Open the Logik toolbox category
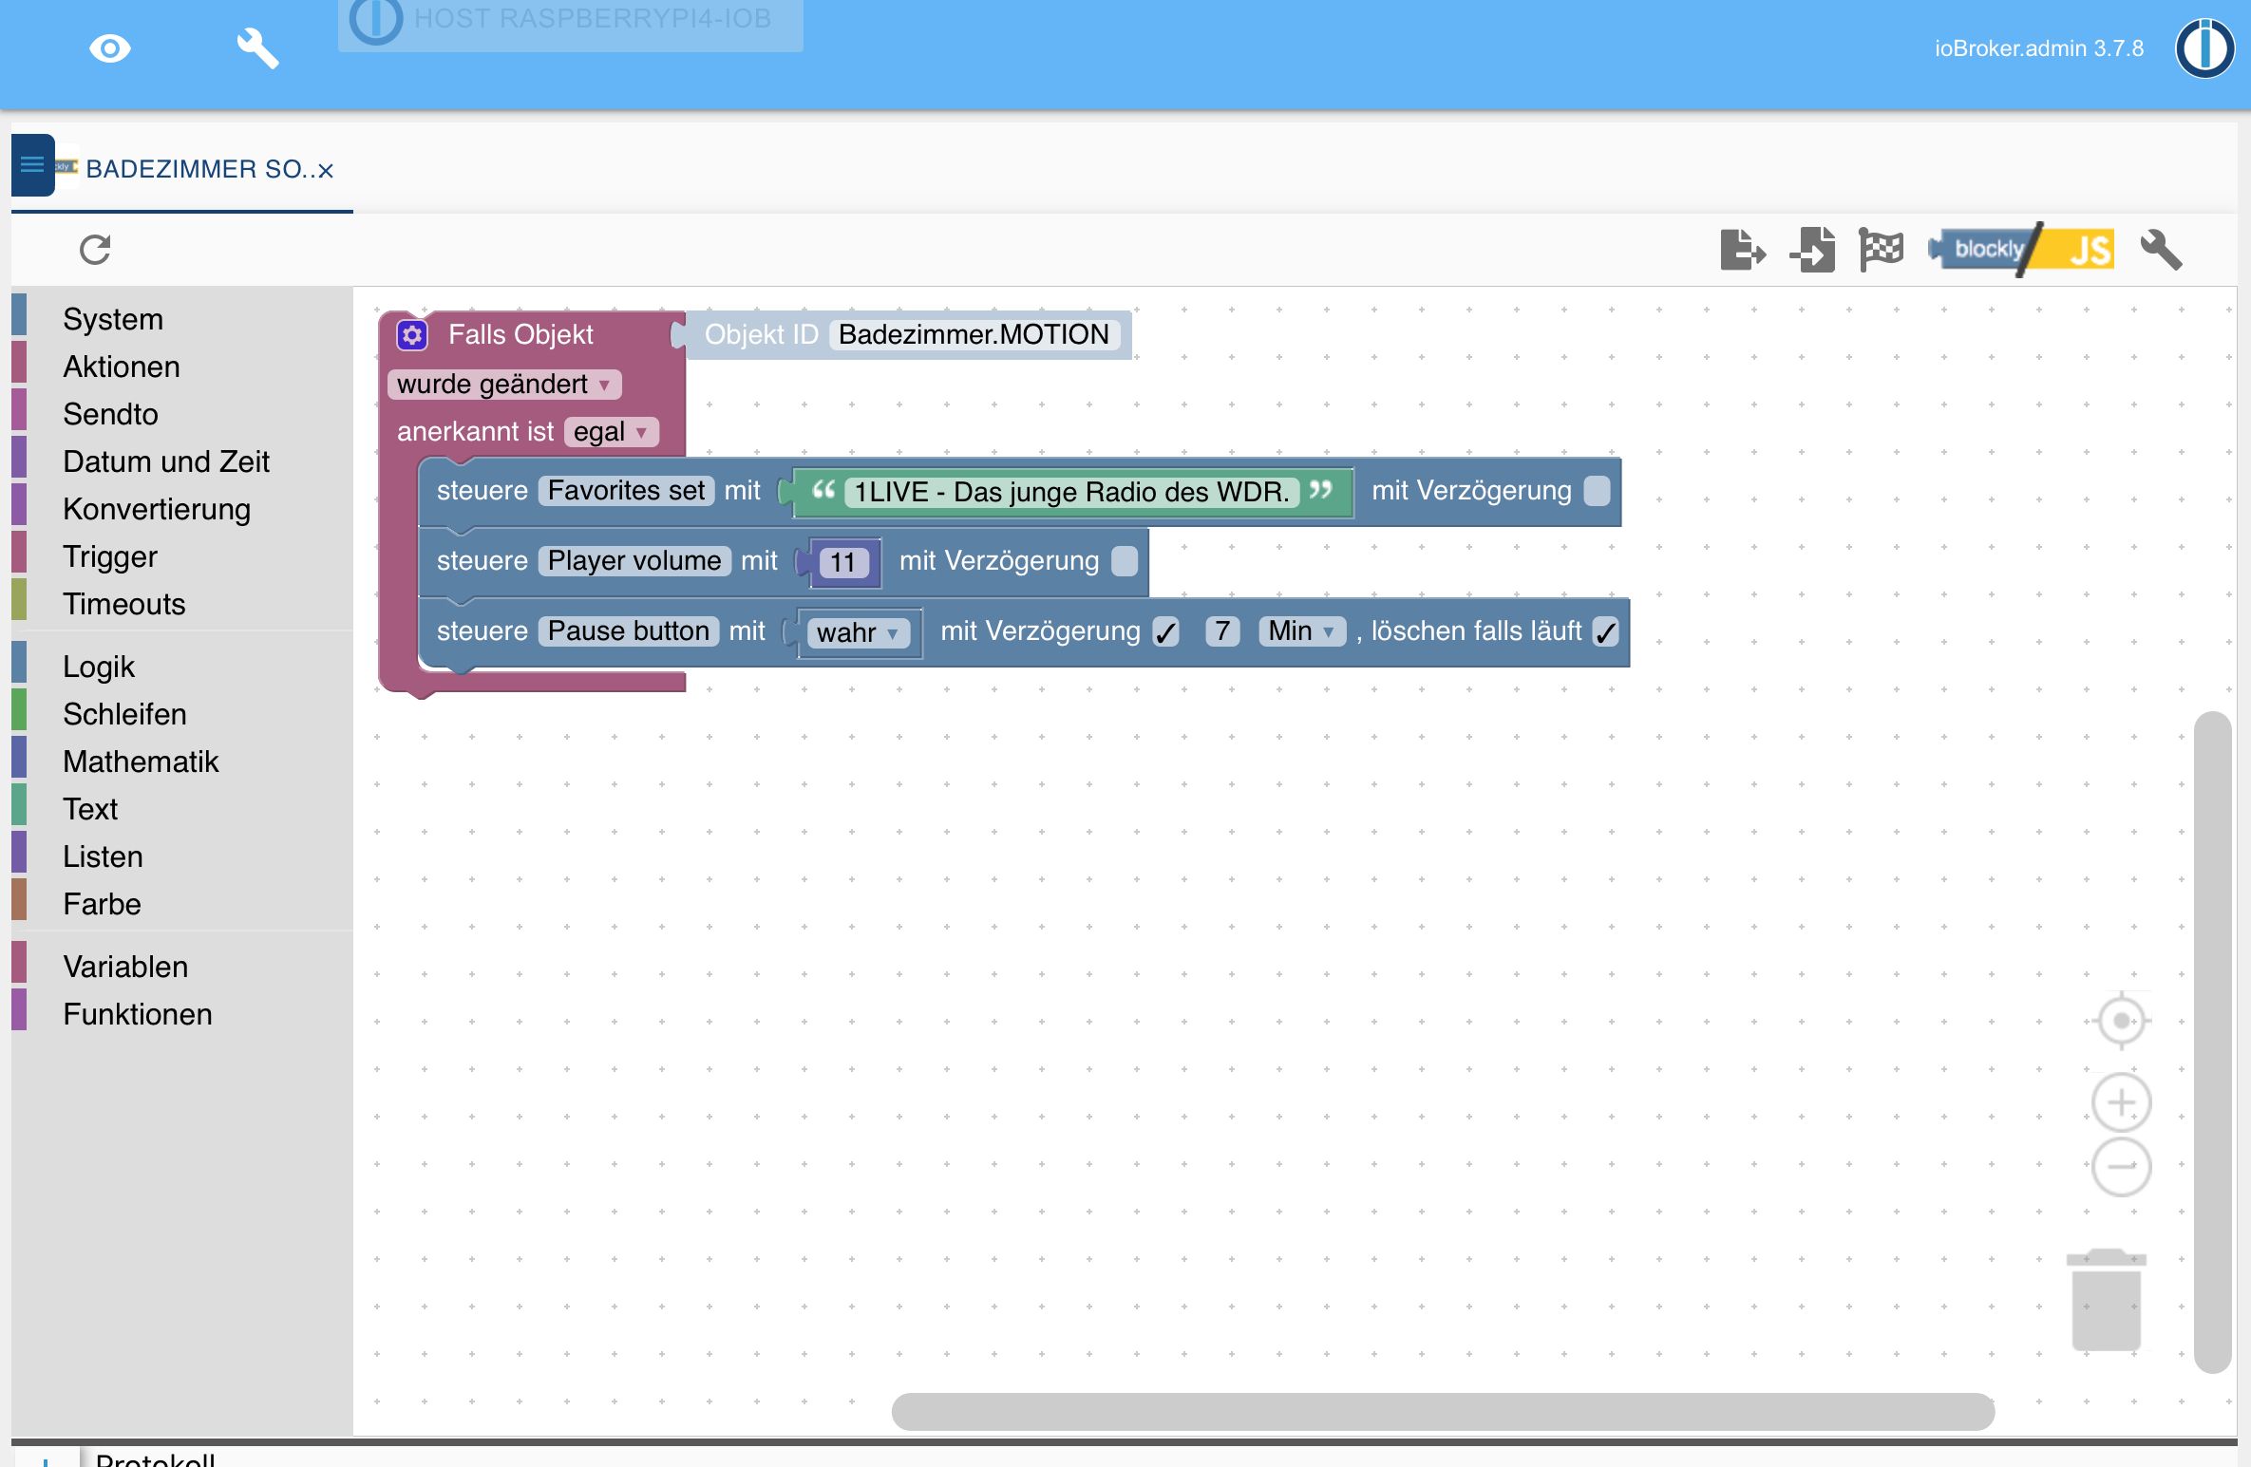2251x1467 pixels. (99, 667)
